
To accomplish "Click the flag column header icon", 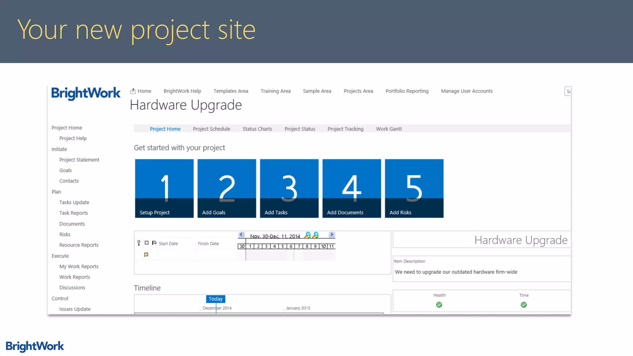I will coord(154,243).
